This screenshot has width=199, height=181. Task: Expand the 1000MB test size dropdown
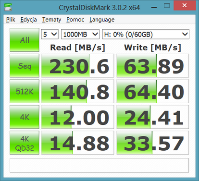80,34
